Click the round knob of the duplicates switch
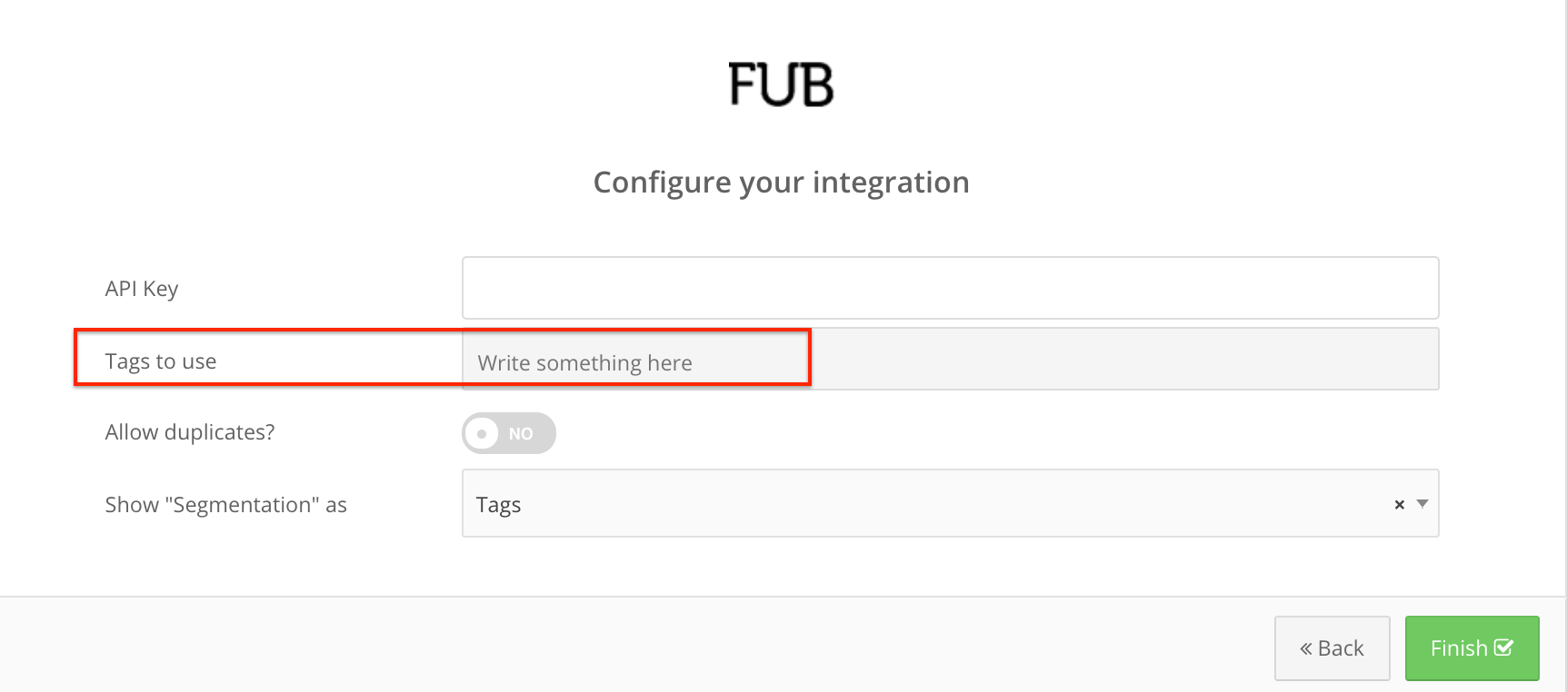This screenshot has width=1567, height=692. coord(483,433)
